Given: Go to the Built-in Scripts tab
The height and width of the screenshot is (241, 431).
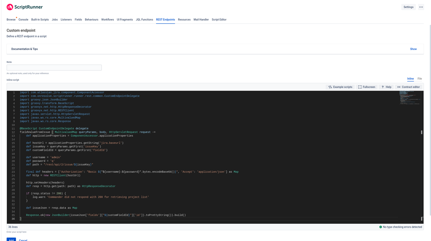Looking at the screenshot, I should 40,19.
